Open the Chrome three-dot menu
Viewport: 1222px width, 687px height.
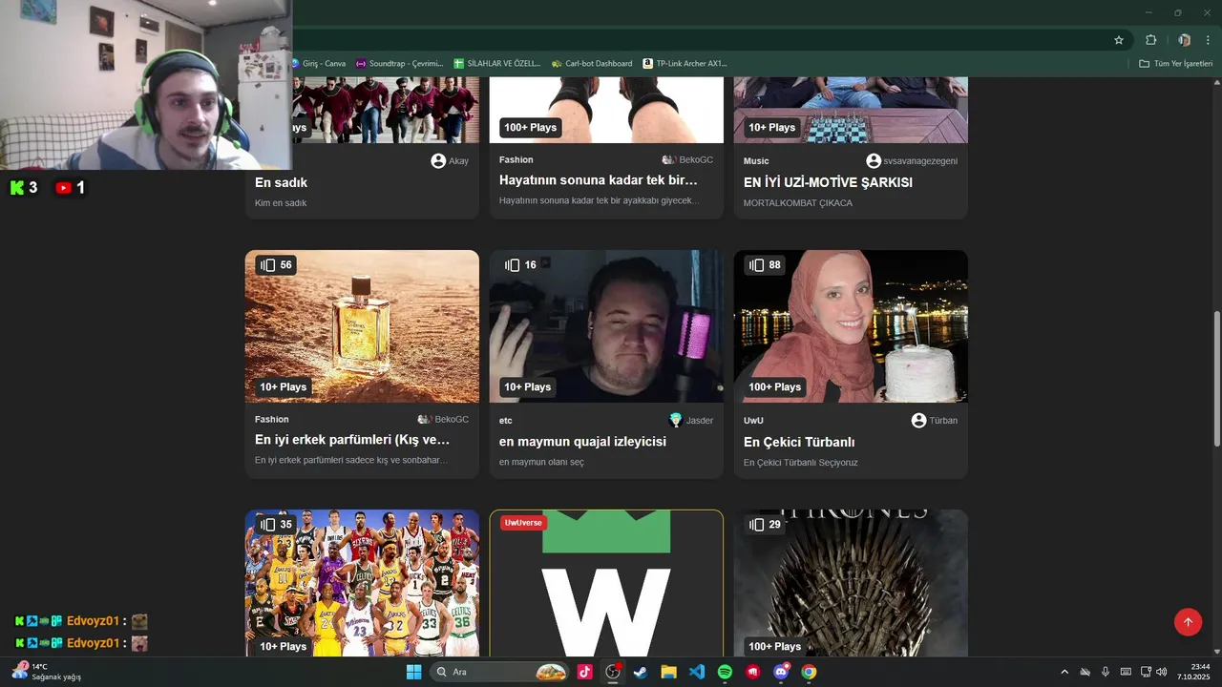point(1209,40)
